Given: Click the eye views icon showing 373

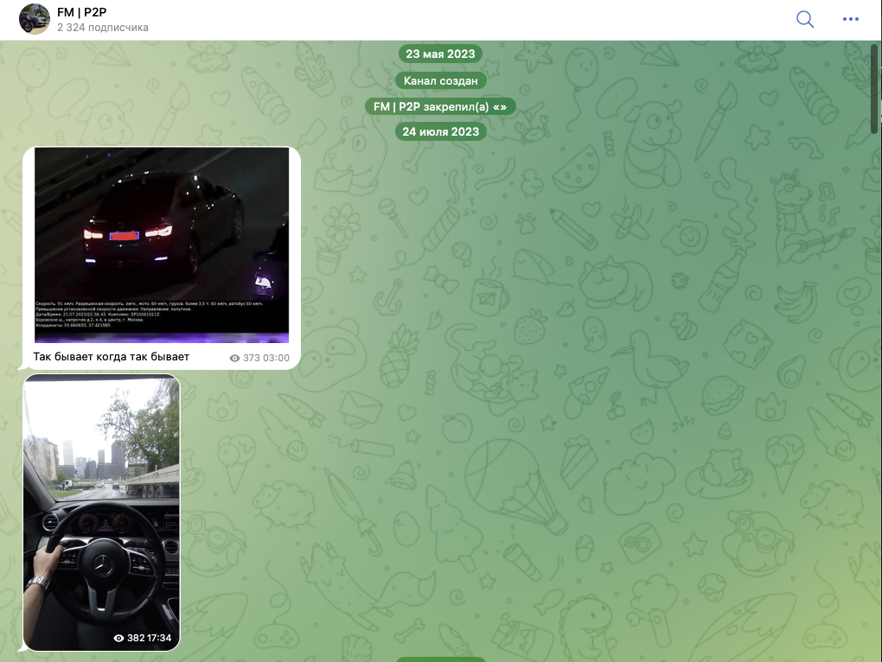Looking at the screenshot, I should [235, 358].
